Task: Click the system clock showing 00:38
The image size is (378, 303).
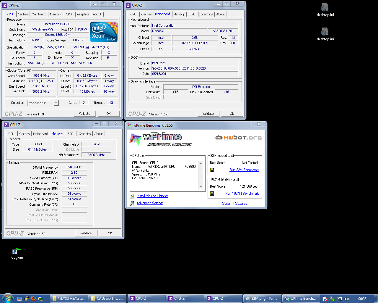Action: point(362,299)
